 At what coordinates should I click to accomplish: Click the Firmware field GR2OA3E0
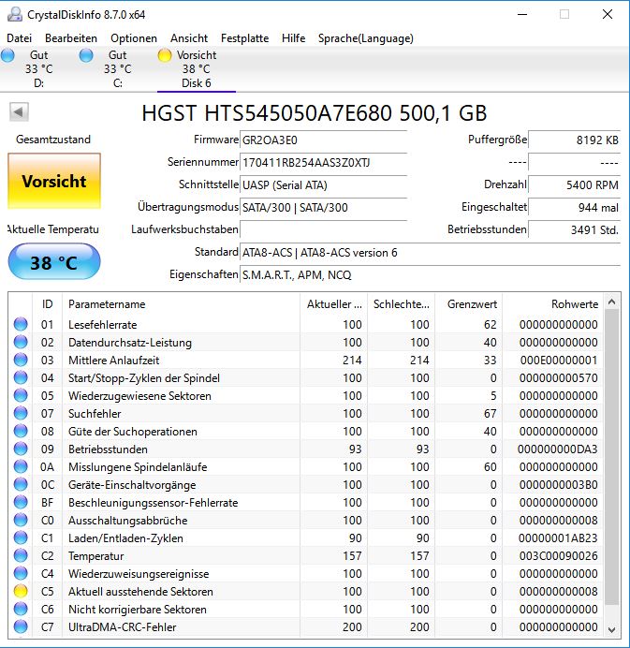[324, 140]
